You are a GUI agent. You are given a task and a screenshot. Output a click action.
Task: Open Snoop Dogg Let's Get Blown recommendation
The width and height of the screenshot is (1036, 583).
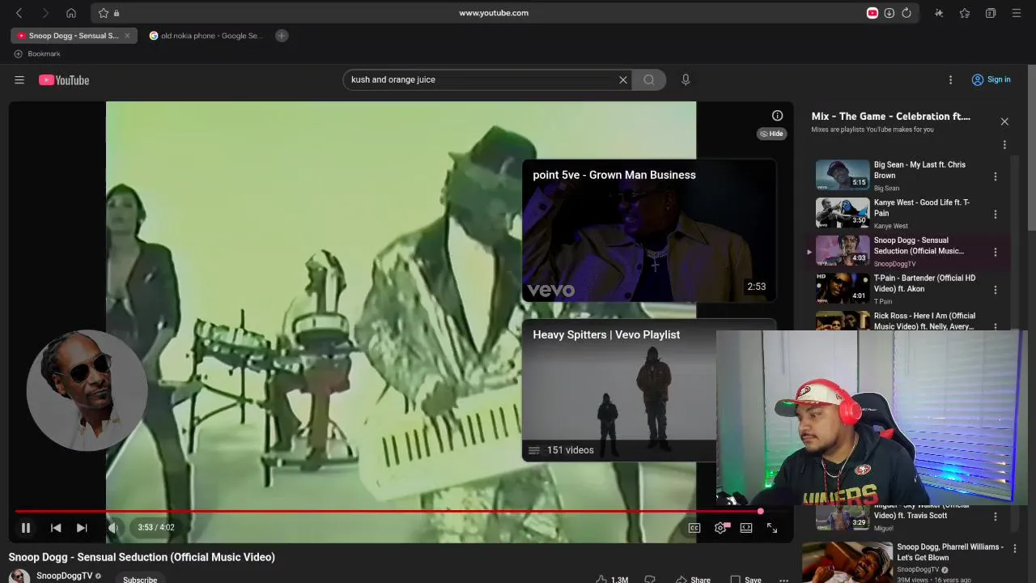pyautogui.click(x=903, y=561)
